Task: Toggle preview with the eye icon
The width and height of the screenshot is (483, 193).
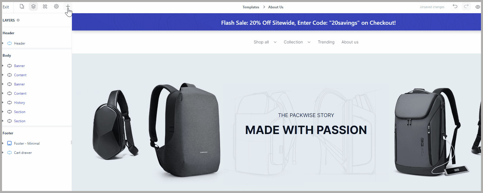Action: coord(478,7)
